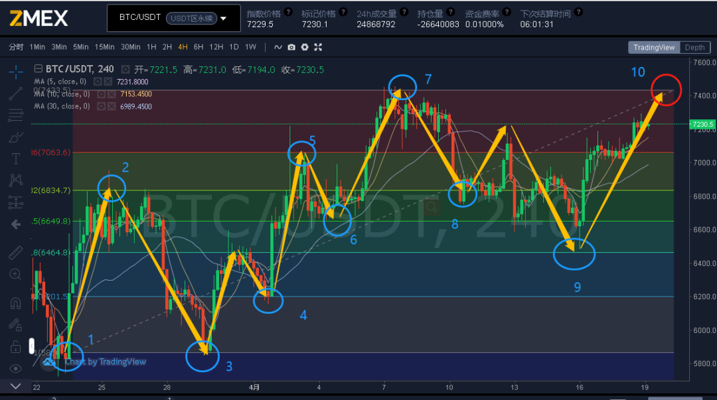Open the indicators wave icon
Image resolution: width=717 pixels, height=400 pixels.
pos(278,47)
